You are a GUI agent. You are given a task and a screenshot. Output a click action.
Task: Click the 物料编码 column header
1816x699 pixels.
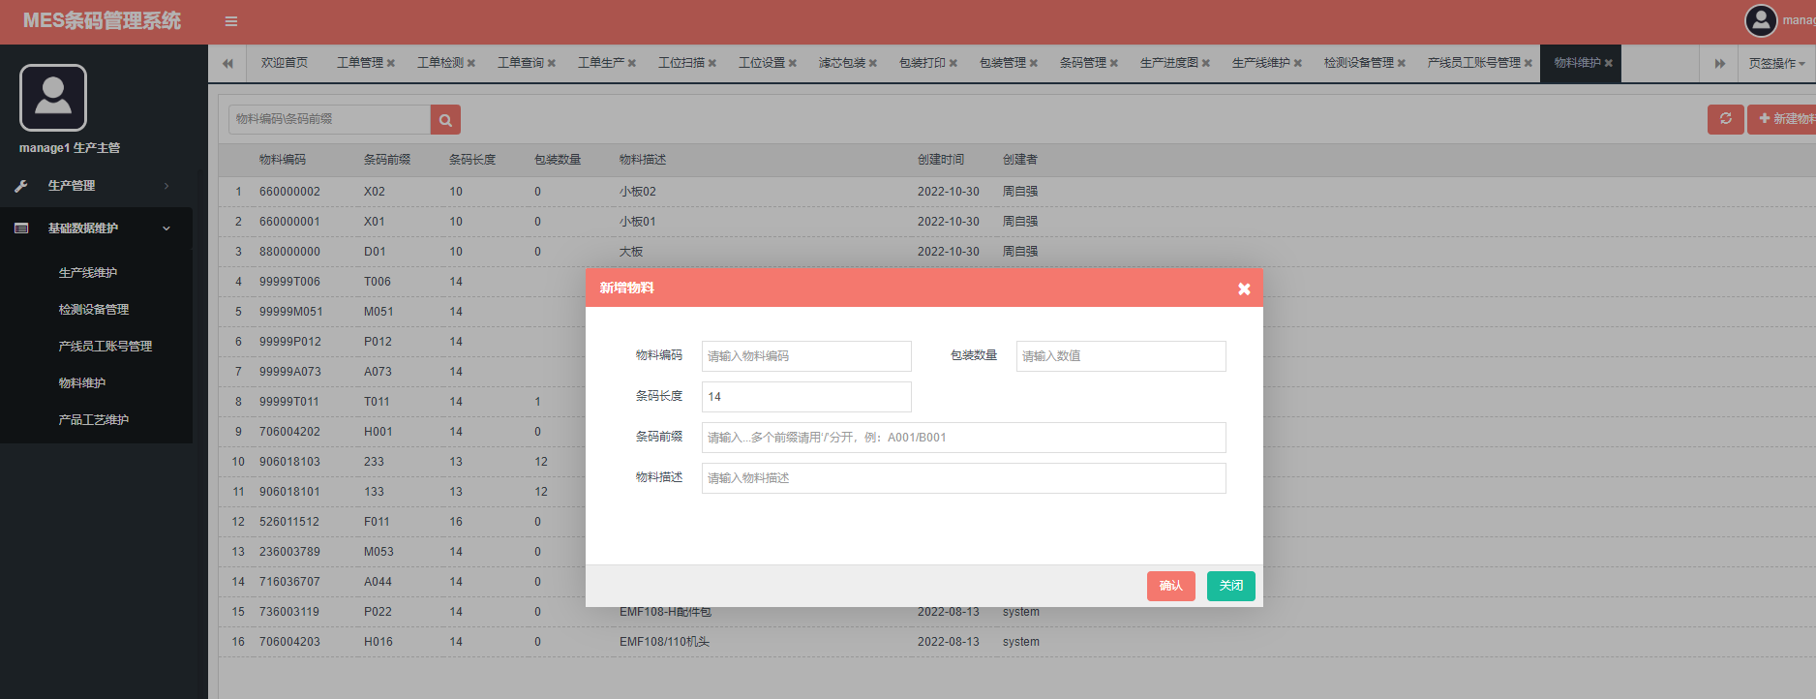(x=283, y=160)
